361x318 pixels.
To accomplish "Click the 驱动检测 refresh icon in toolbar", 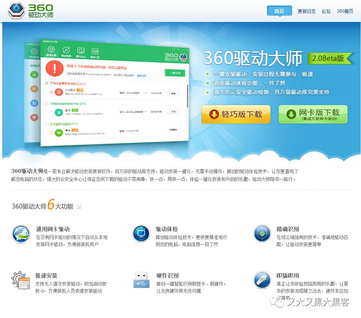I will click(x=66, y=50).
